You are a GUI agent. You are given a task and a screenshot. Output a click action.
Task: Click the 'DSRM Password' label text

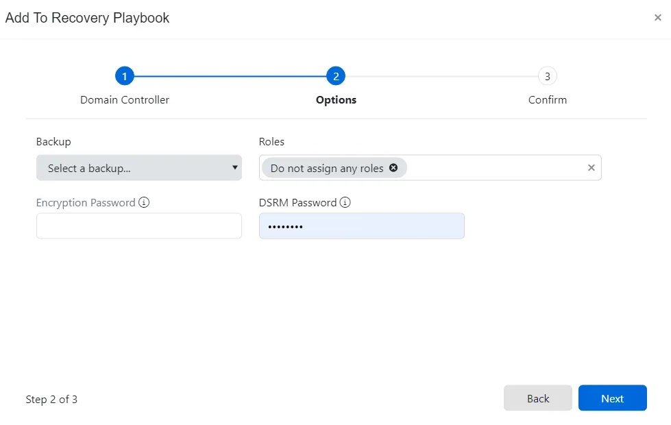298,202
